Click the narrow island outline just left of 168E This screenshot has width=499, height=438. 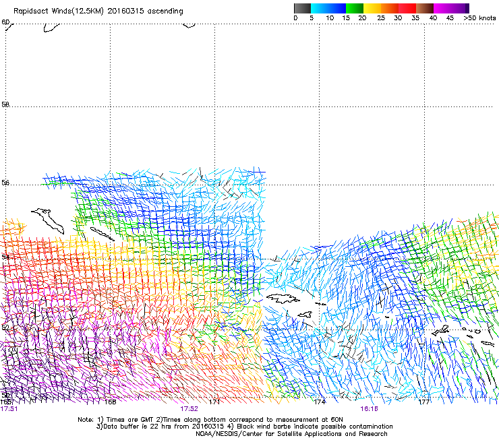[102, 234]
